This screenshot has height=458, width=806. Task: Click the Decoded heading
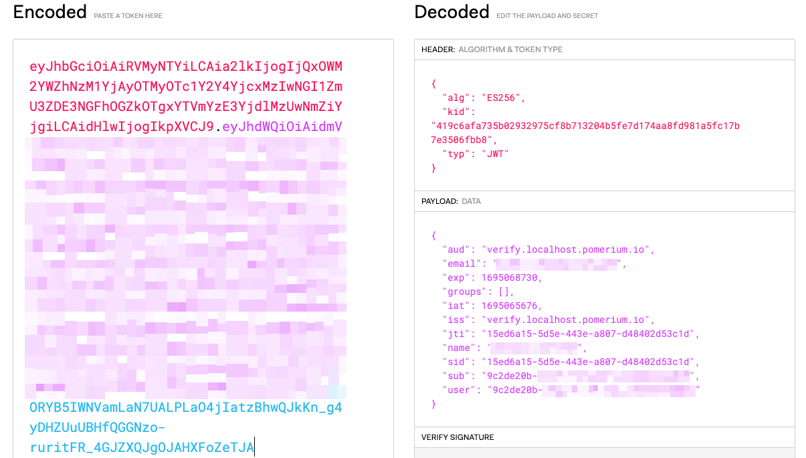pos(451,12)
